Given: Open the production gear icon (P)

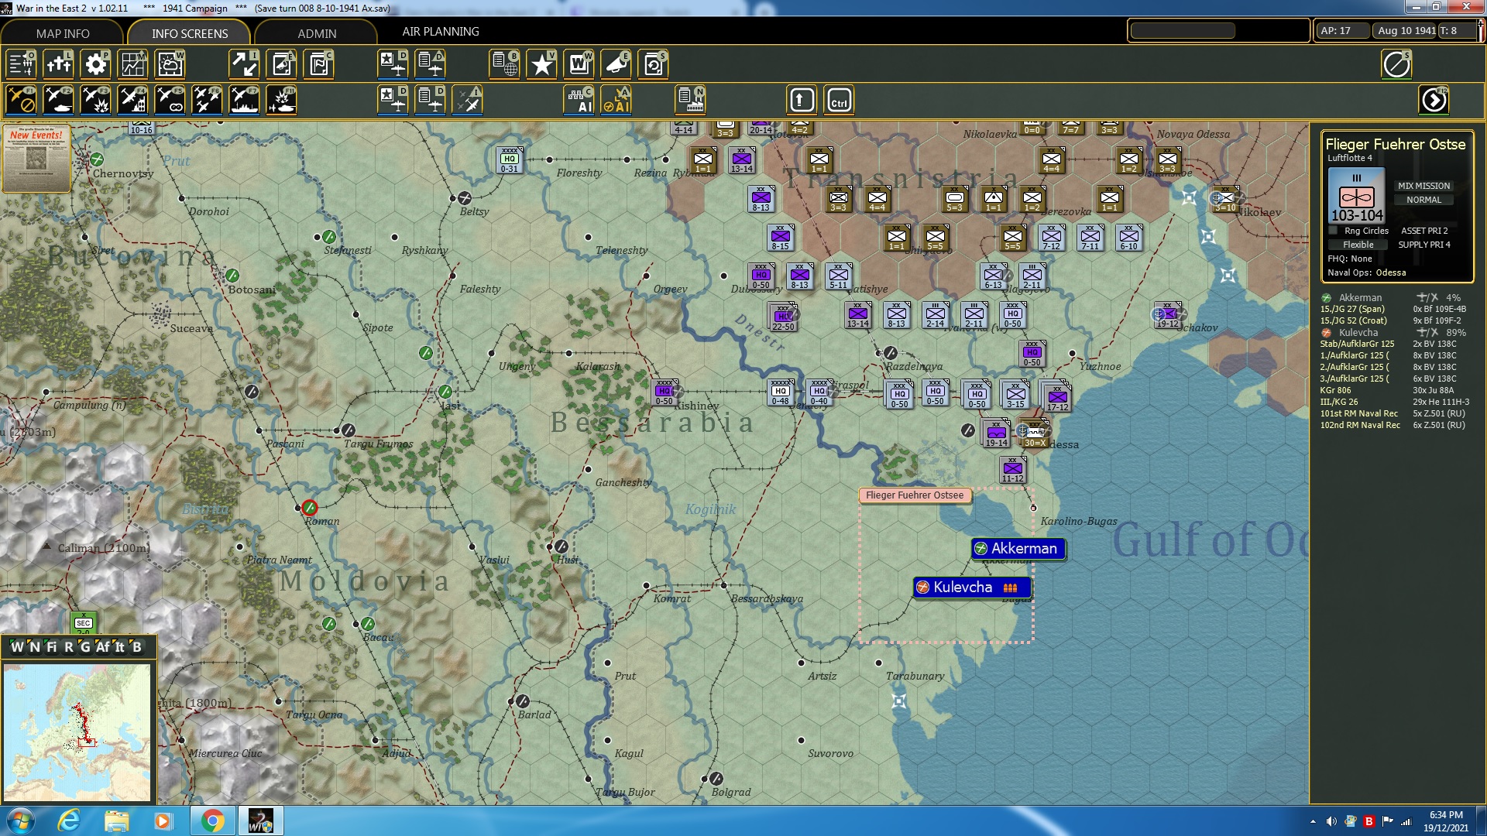Looking at the screenshot, I should [x=95, y=64].
